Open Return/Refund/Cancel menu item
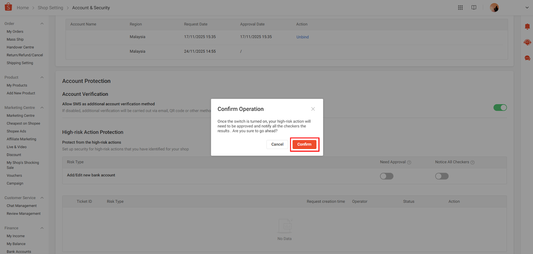This screenshot has height=254, width=533. (25, 55)
